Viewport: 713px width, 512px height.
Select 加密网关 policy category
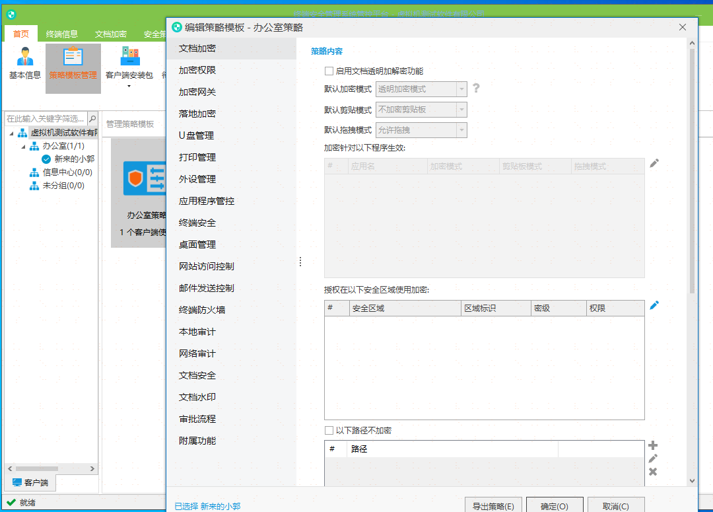[x=232, y=92]
